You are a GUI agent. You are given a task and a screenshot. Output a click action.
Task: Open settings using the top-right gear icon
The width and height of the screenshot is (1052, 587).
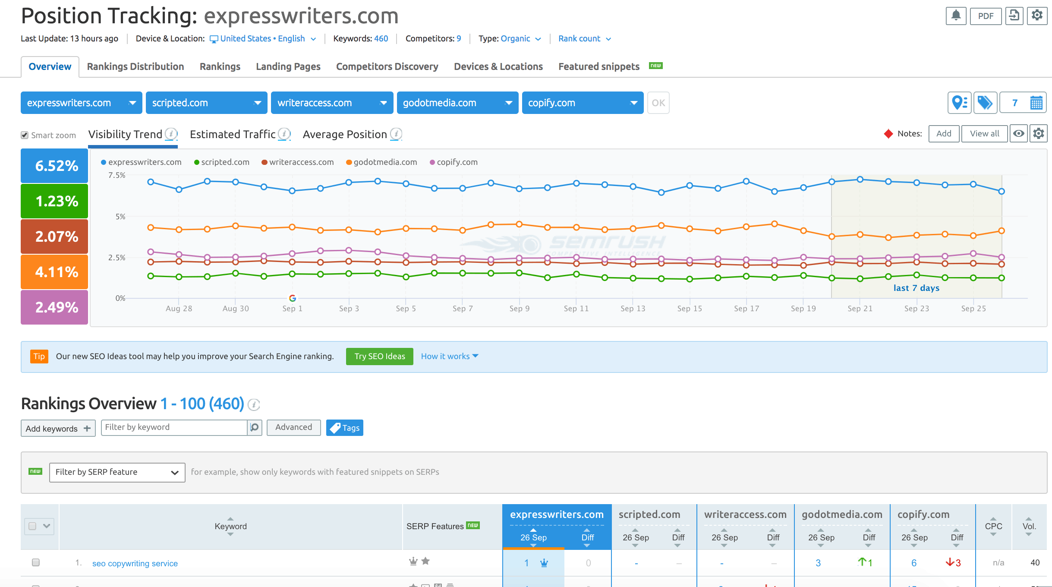(x=1037, y=16)
